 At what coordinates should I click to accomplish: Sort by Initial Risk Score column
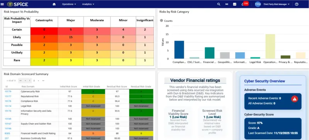68,87
